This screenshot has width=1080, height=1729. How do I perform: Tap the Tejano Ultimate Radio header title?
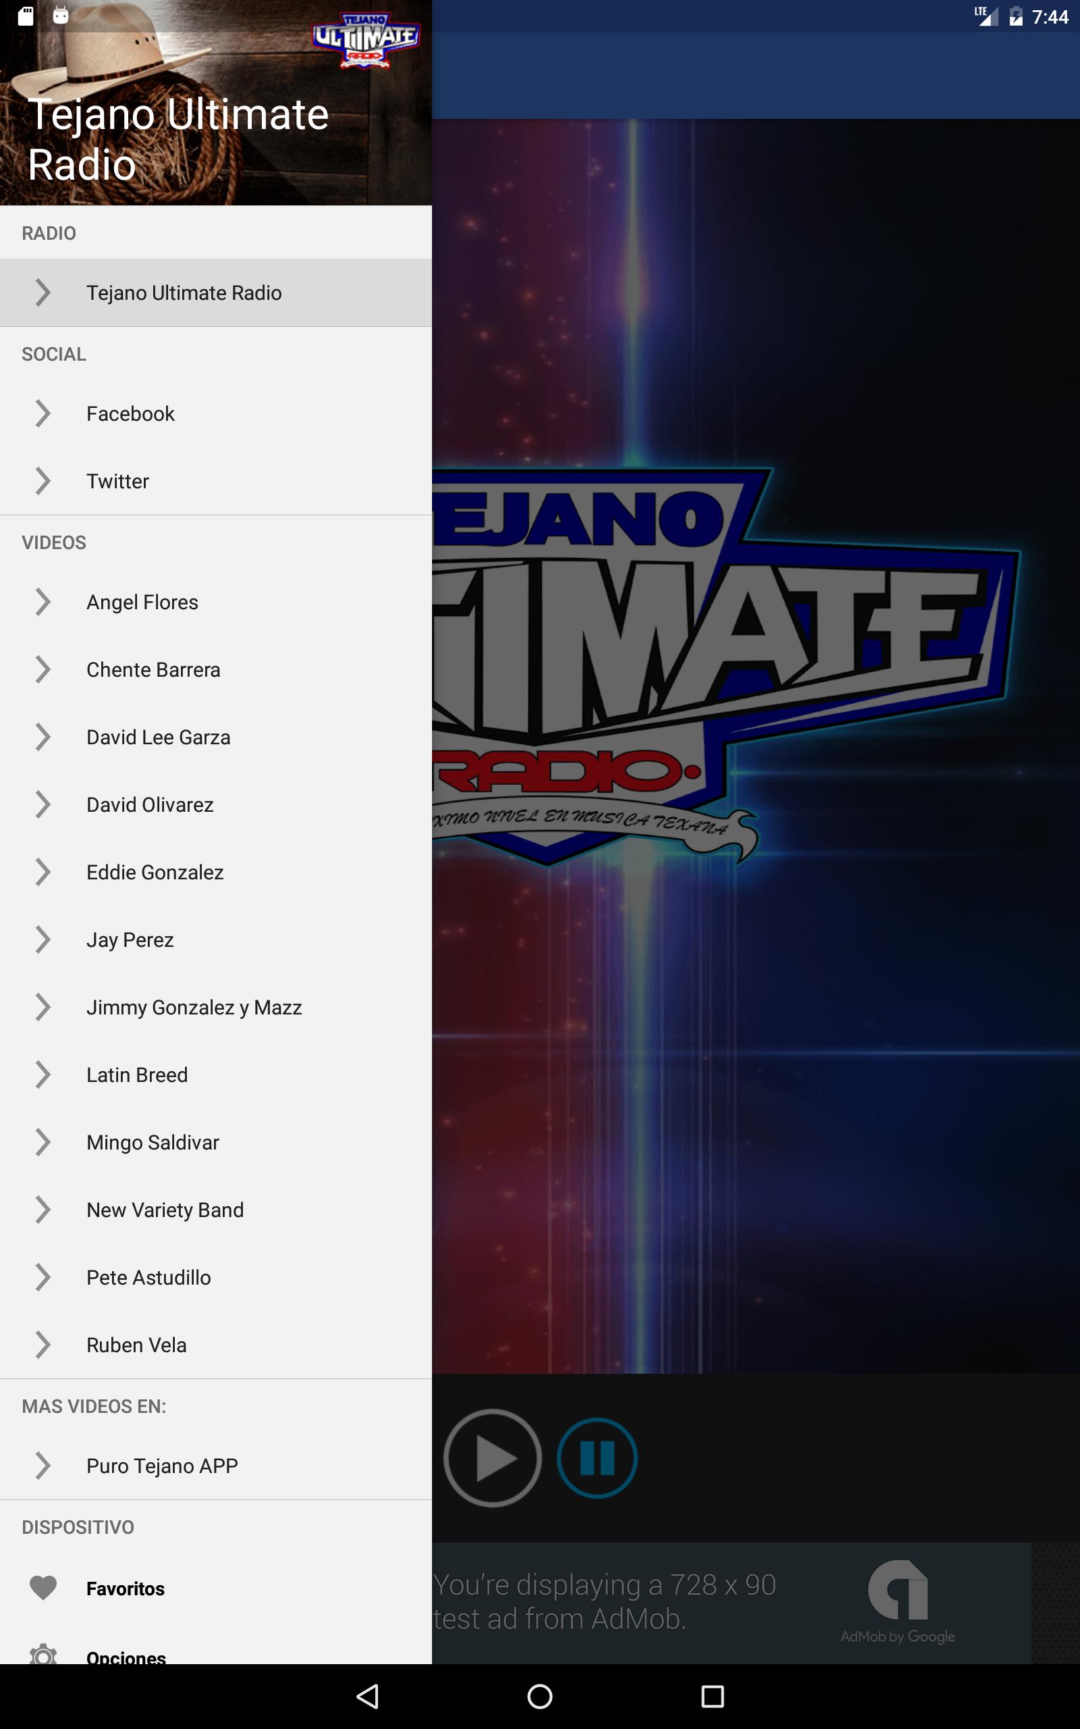(x=178, y=139)
